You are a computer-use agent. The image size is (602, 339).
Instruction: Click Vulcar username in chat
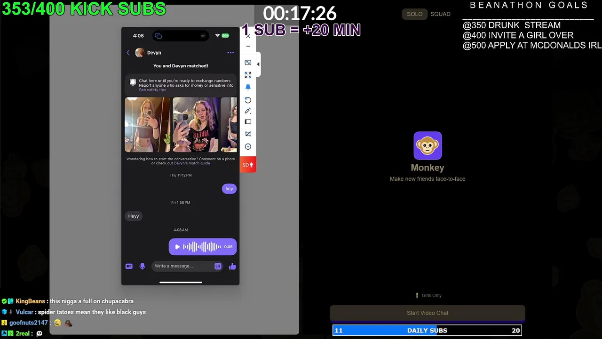[x=24, y=312]
